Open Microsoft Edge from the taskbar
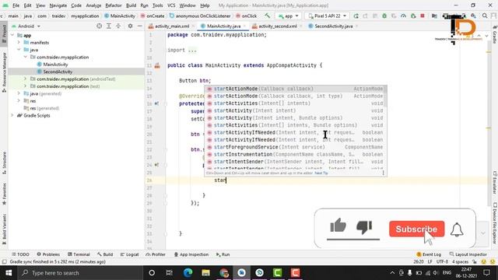 coord(188,273)
